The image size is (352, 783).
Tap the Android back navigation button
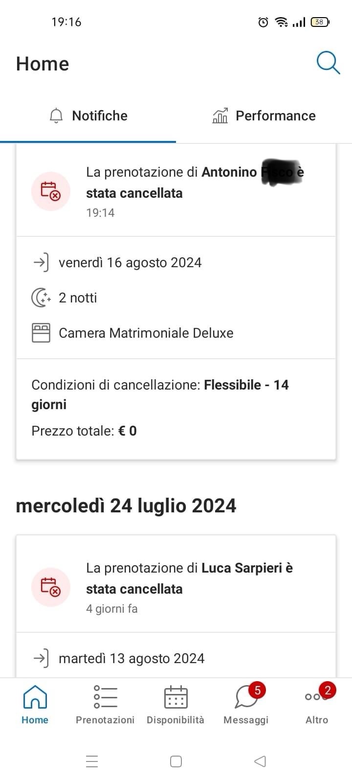[x=260, y=761]
